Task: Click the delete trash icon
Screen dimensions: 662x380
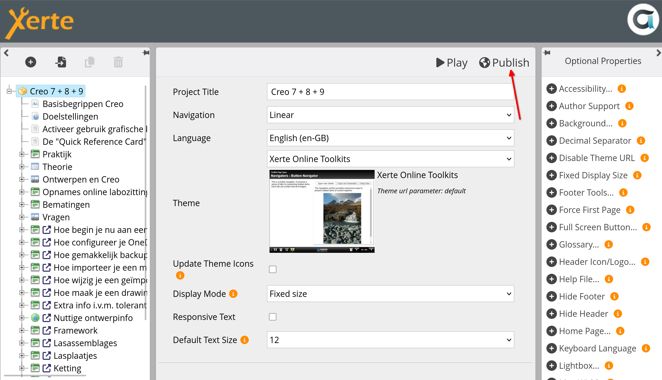Action: (x=118, y=62)
